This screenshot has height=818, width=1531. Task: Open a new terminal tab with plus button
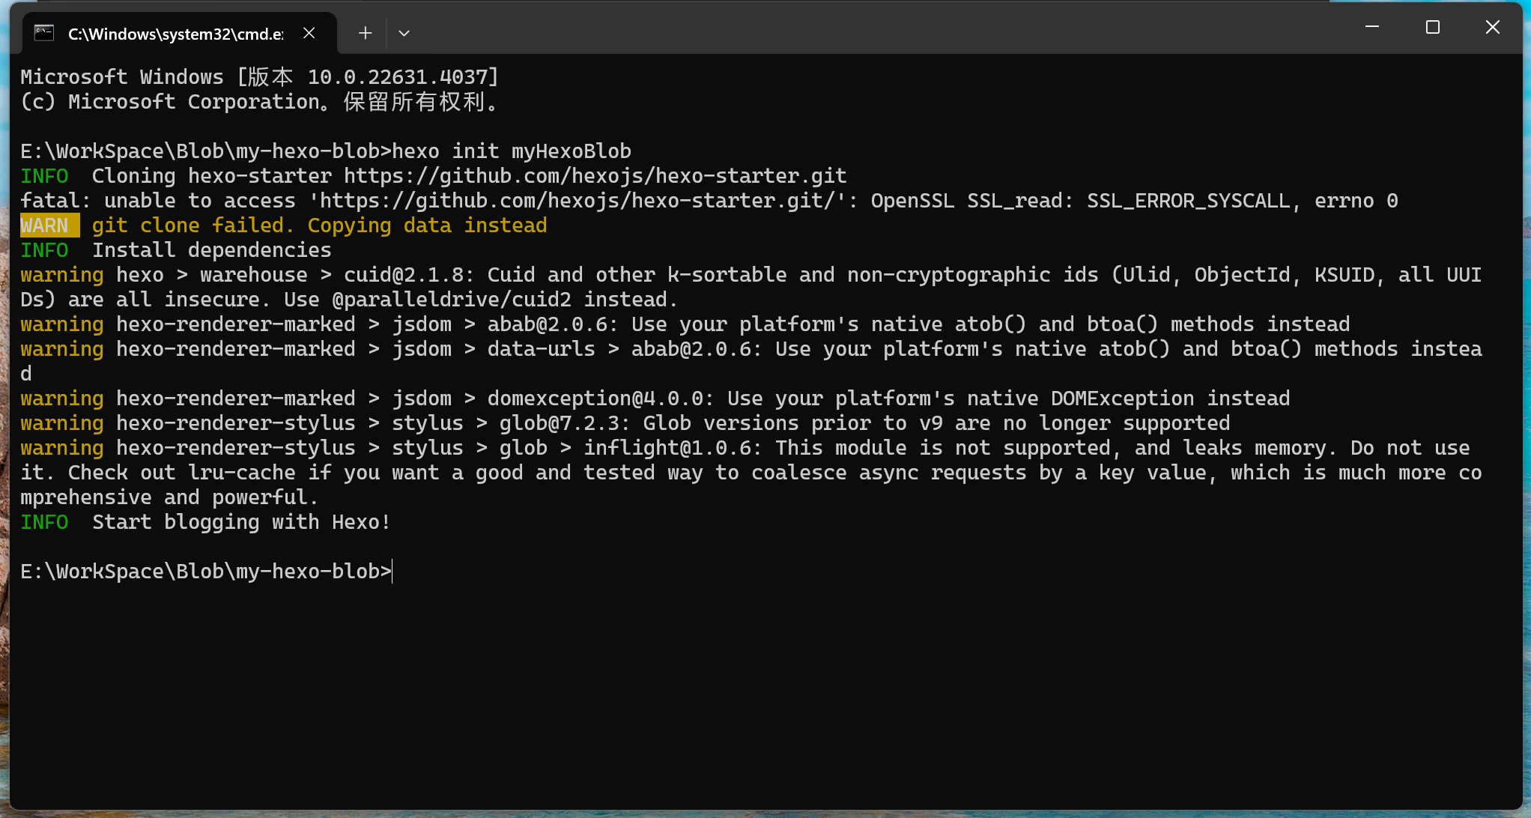[x=365, y=33]
